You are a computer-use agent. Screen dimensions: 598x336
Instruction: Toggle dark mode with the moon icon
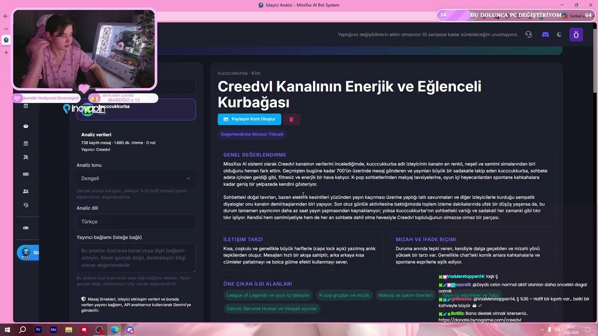(559, 35)
